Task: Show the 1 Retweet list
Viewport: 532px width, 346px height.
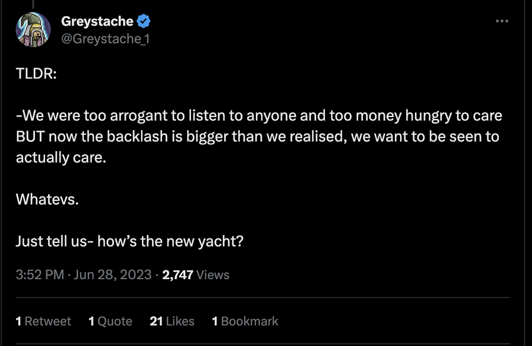Action: click(x=43, y=321)
